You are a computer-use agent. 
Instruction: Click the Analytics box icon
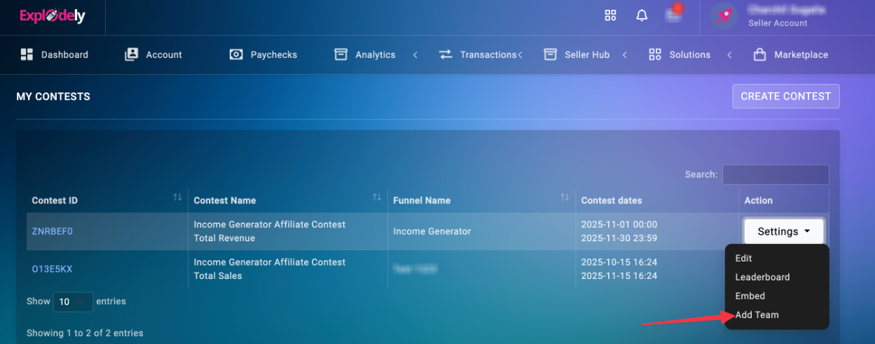340,55
